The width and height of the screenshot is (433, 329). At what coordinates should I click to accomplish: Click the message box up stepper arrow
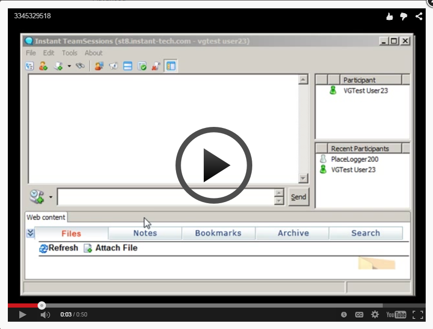pos(279,193)
